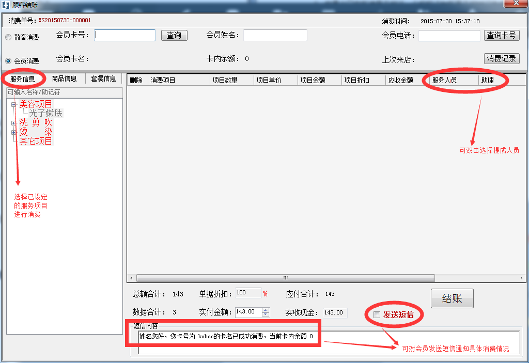529x363 pixels.
Task: Select the 其它项目 category
Action: [x=36, y=141]
